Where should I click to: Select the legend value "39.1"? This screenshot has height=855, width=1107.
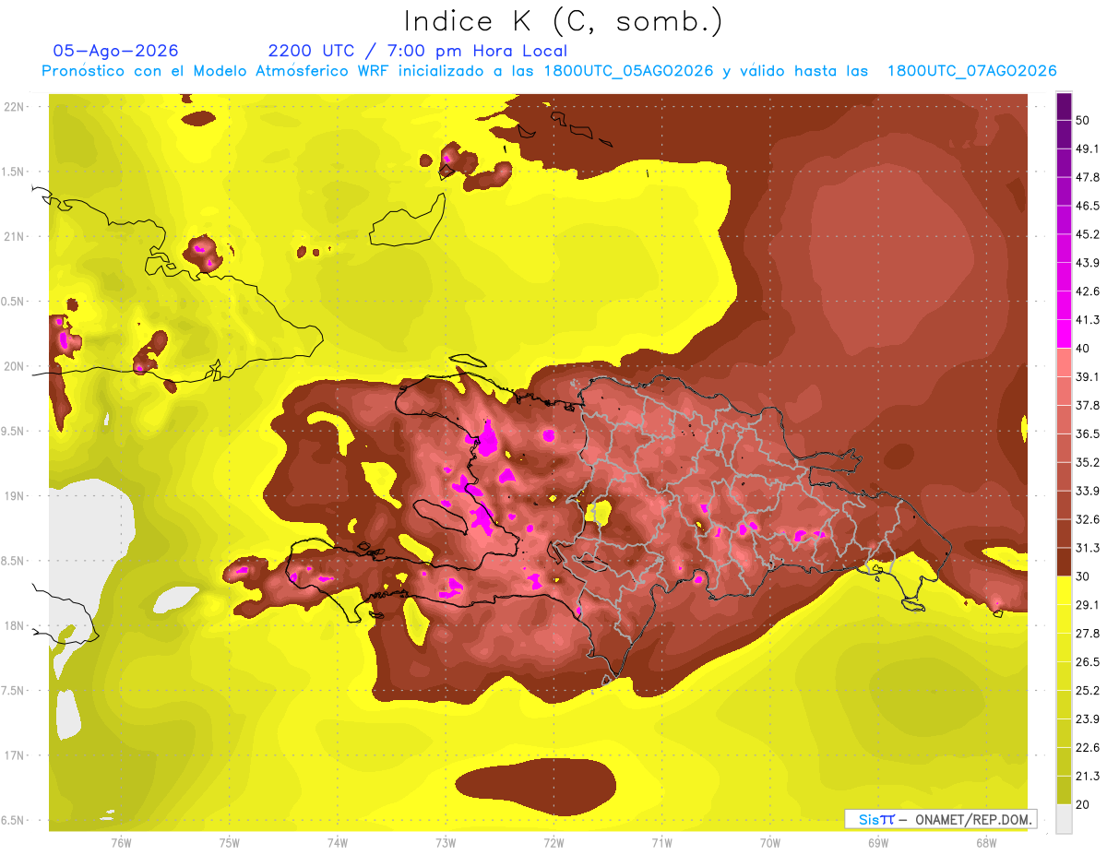click(1088, 376)
